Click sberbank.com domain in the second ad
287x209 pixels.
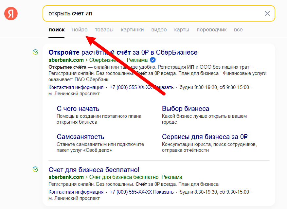pos(66,177)
